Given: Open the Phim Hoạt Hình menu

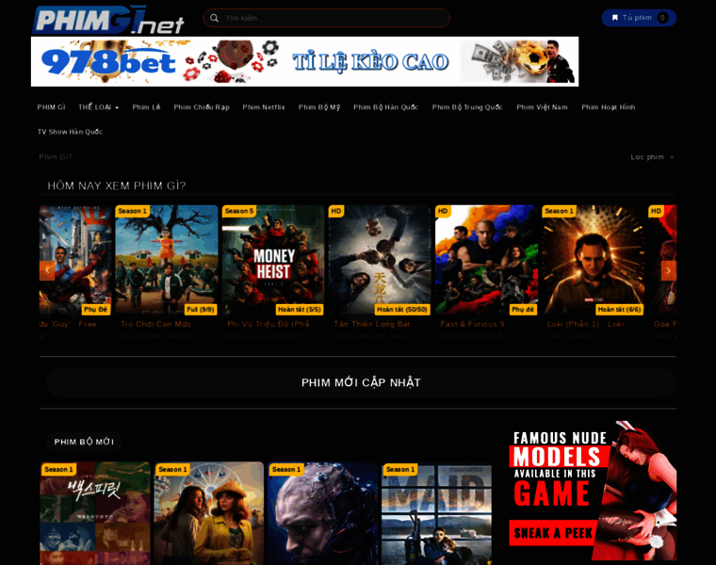Looking at the screenshot, I should point(609,107).
